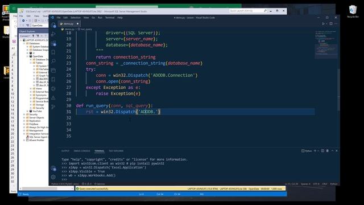Click run_query in the breadcrumb
This screenshot has width=364, height=205.
(x=86, y=29)
